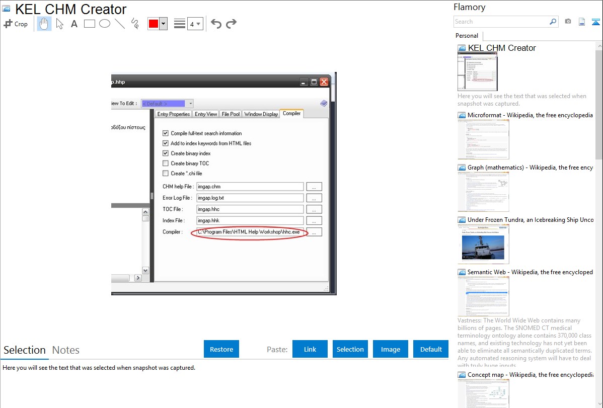Select the text annotation tool
The image size is (603, 408).
click(x=74, y=24)
